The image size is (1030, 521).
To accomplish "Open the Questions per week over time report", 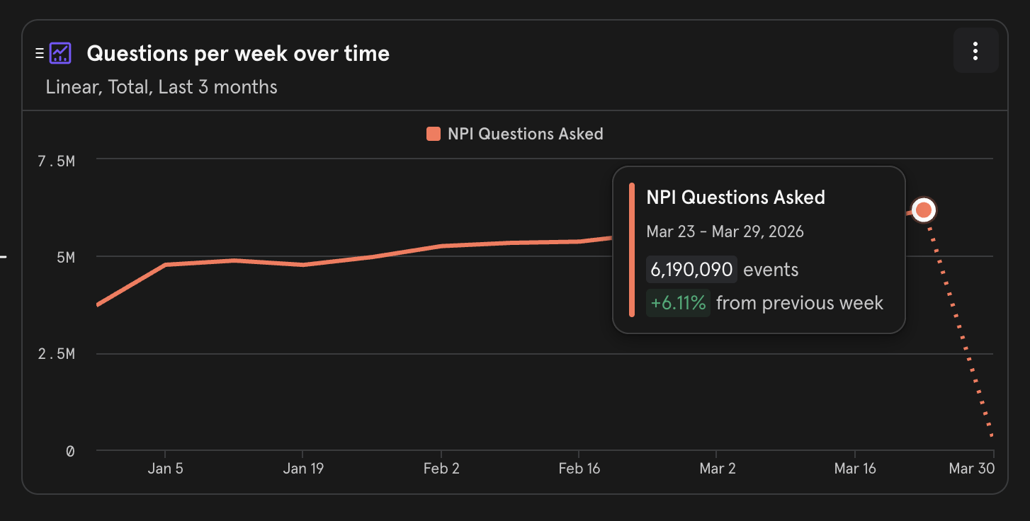I will 238,53.
